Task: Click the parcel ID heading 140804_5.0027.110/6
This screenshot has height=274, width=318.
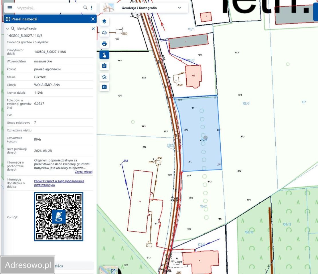Action: pos(25,36)
